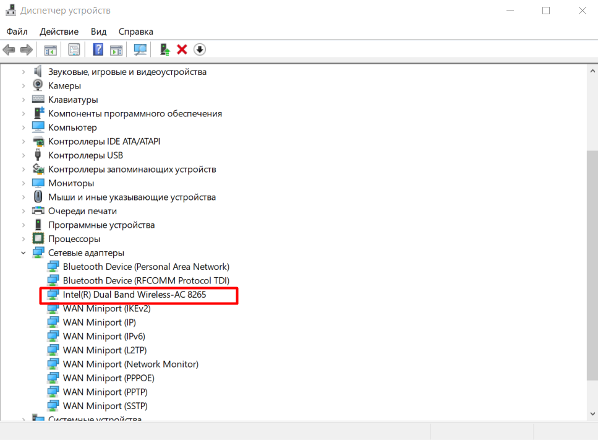This screenshot has height=440, width=598.
Task: Select Bluetooth Device (RFCOMM Protocol TDI)
Action: 146,280
